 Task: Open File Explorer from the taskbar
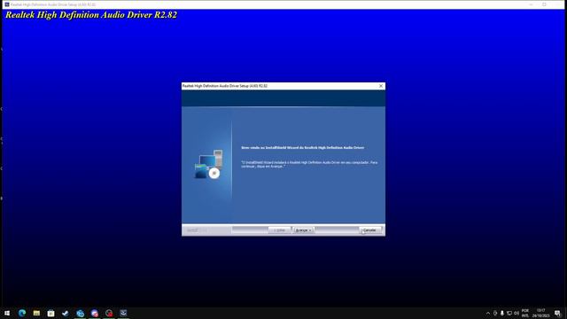(x=36, y=313)
